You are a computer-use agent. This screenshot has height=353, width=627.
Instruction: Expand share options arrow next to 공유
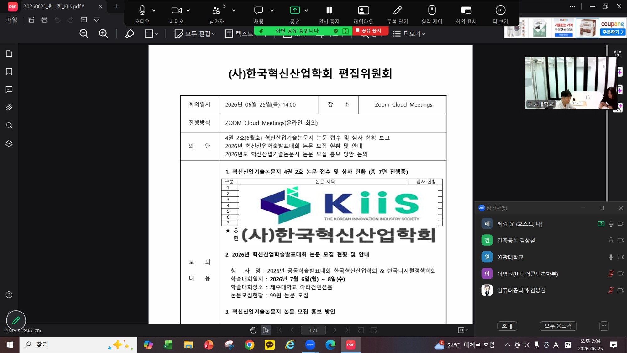(x=306, y=10)
